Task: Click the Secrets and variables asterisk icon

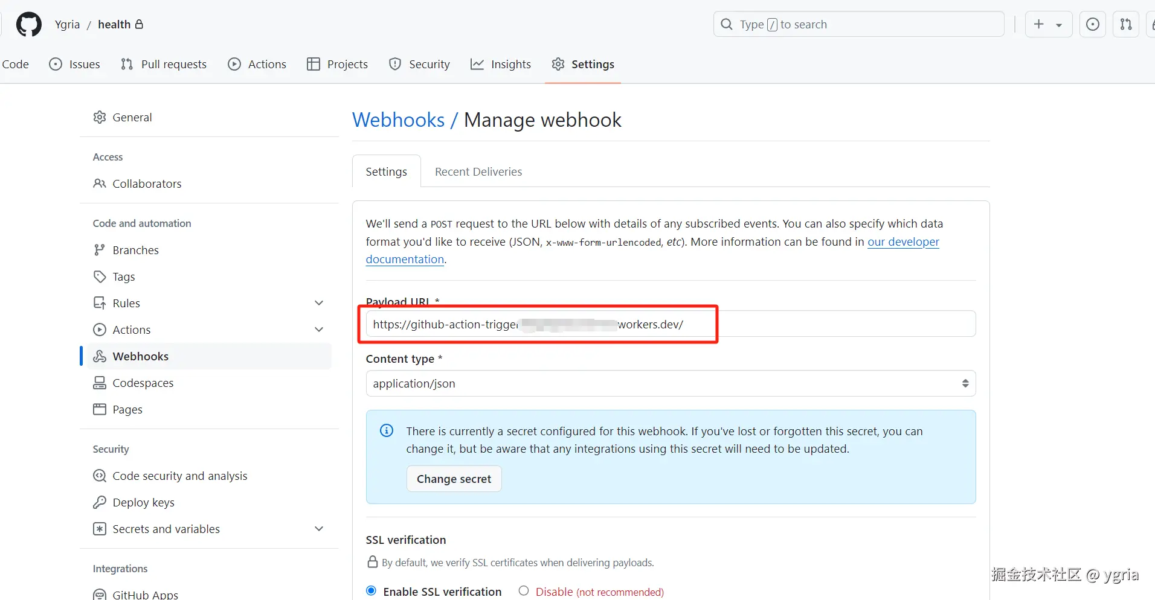Action: 100,529
